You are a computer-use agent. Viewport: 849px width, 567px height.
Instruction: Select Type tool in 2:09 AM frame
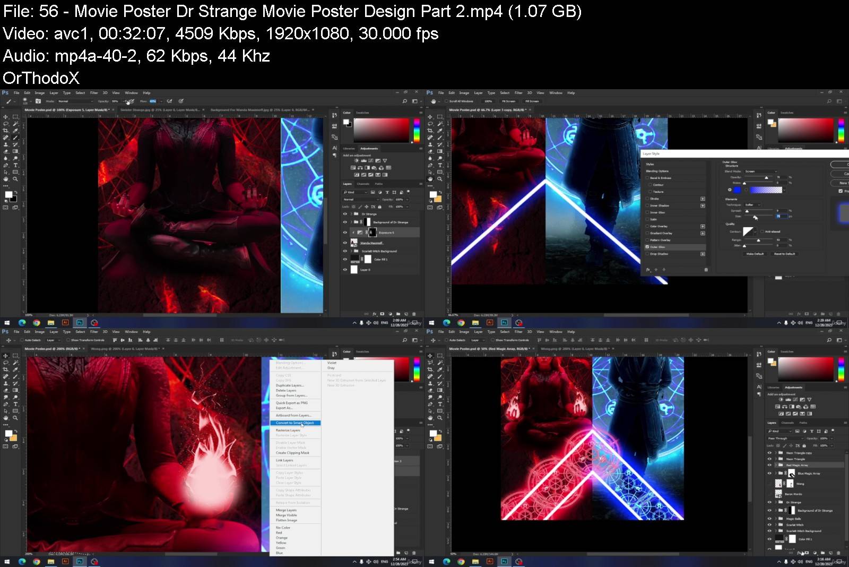[15, 165]
